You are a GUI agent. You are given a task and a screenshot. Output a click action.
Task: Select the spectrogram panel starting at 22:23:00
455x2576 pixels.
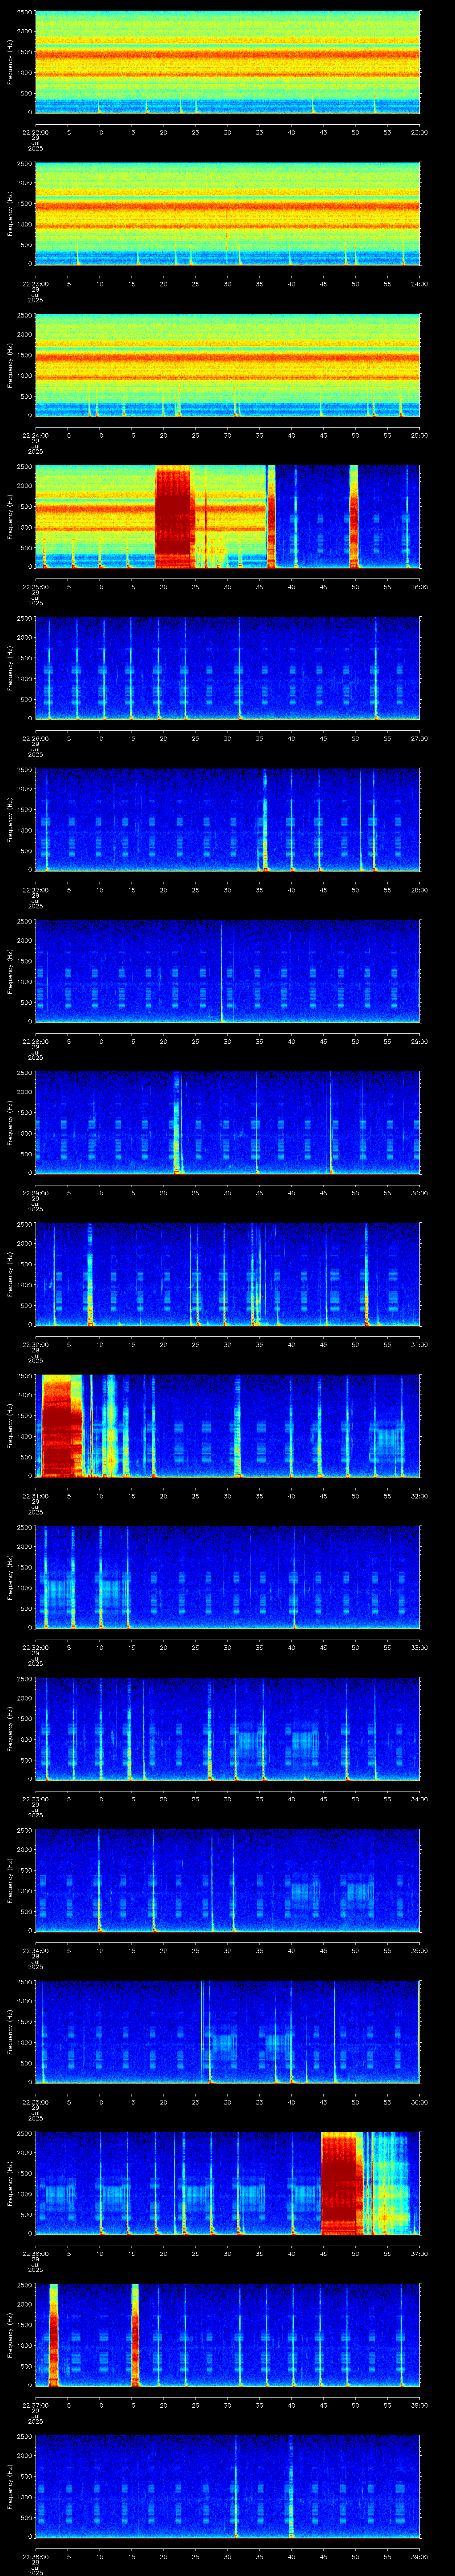[x=227, y=214]
